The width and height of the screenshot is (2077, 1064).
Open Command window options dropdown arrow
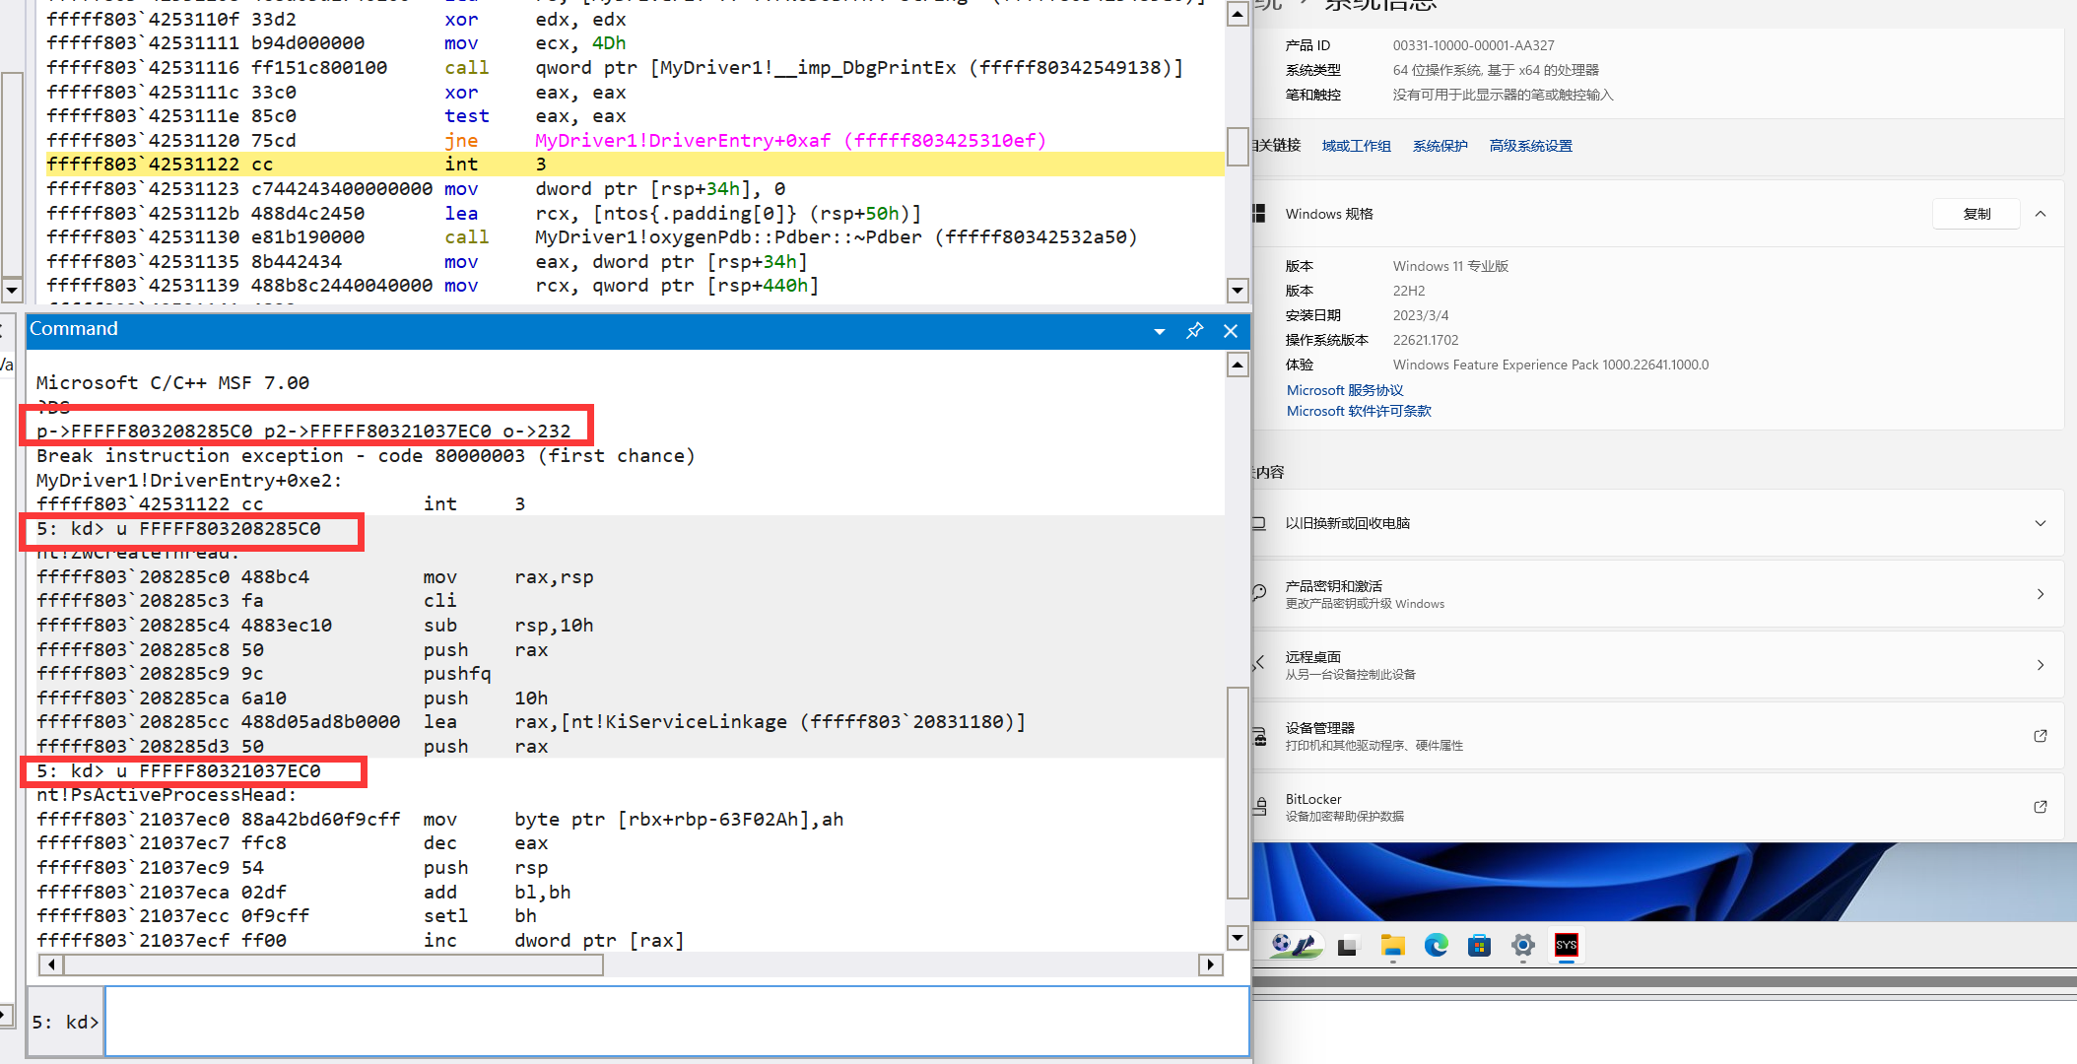click(1160, 332)
